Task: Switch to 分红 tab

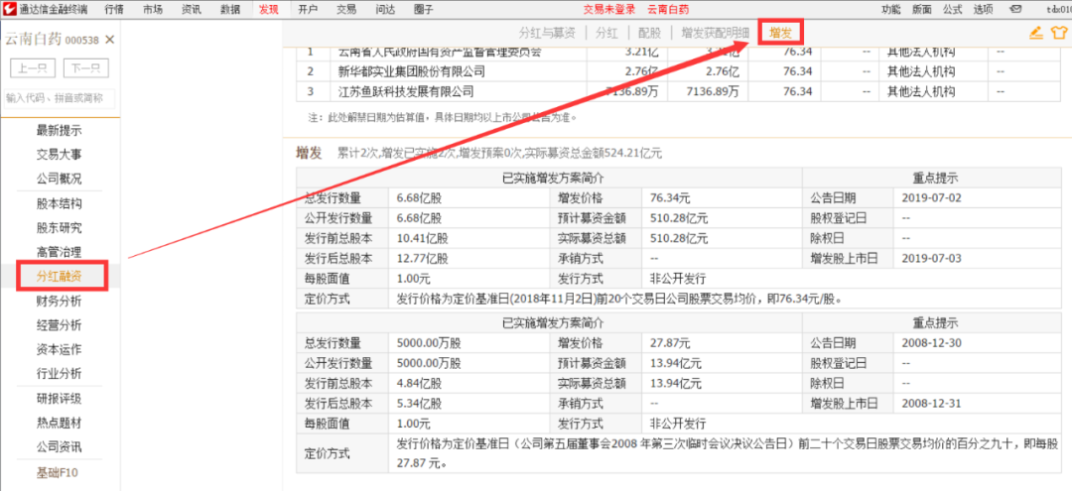Action: point(606,33)
